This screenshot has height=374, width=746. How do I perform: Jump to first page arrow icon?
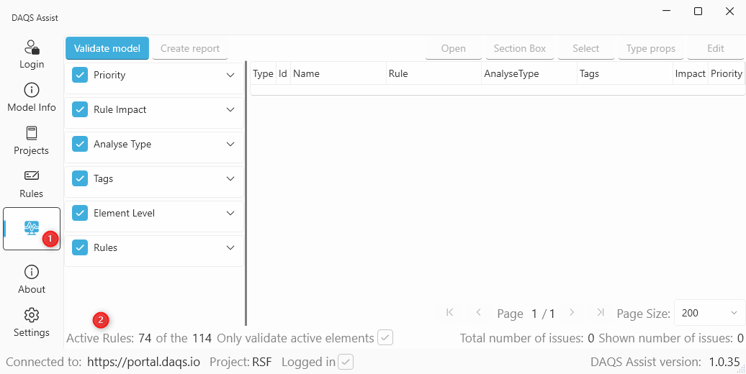point(450,312)
